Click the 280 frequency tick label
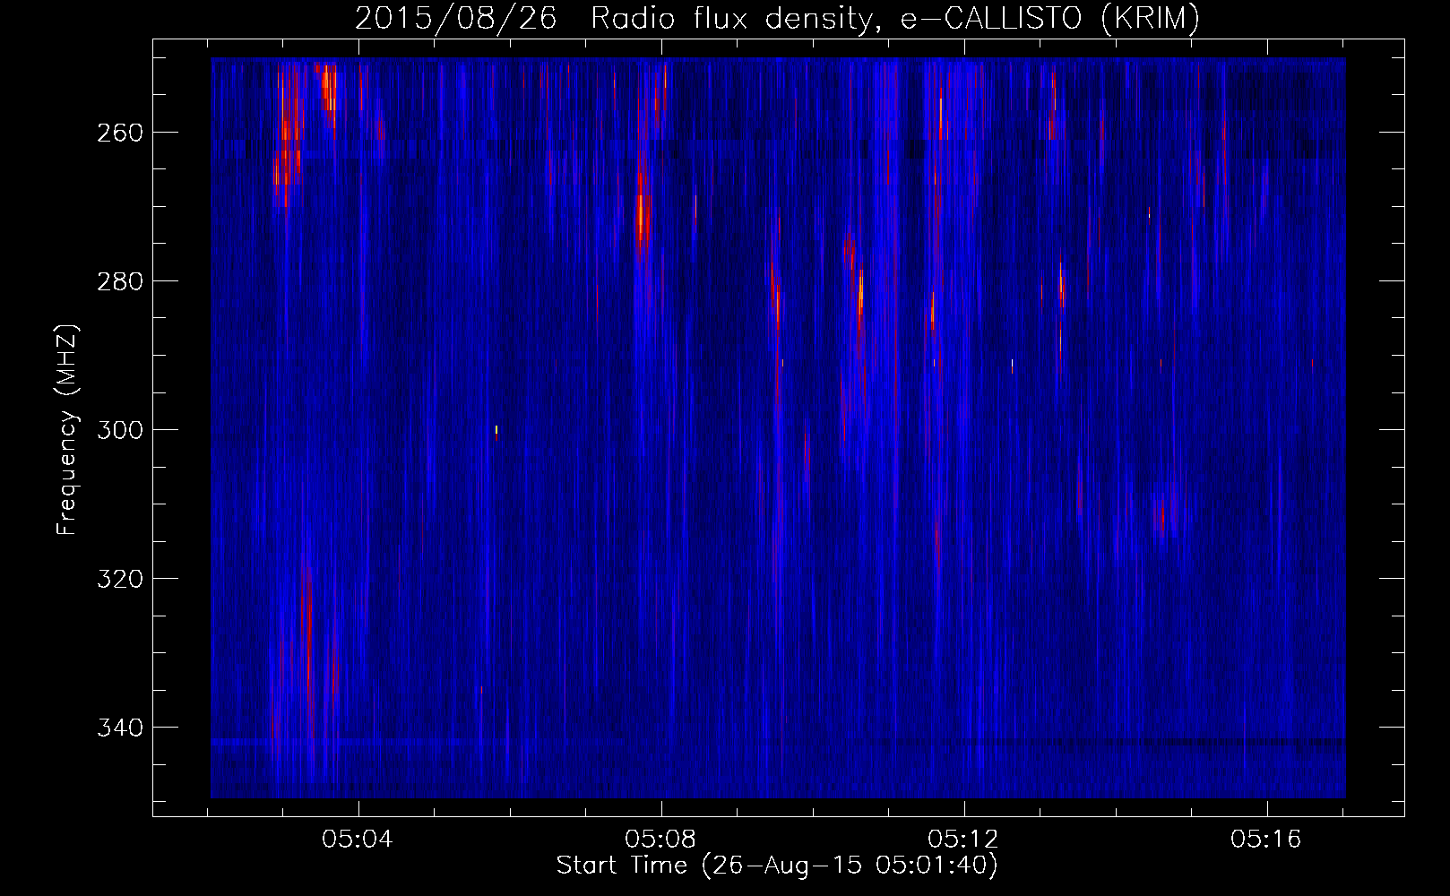Viewport: 1450px width, 896px height. coord(120,281)
